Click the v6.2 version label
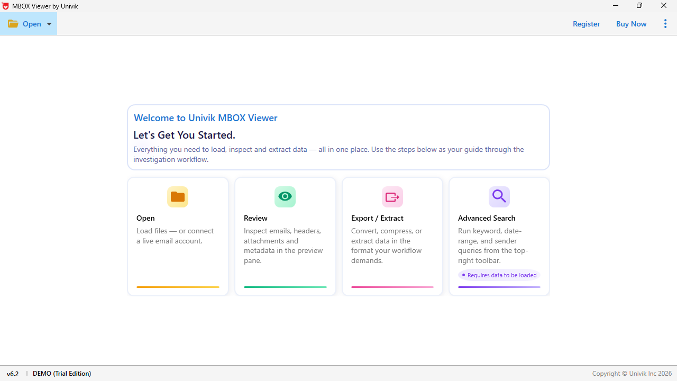Viewport: 677px width, 381px height. coord(13,374)
